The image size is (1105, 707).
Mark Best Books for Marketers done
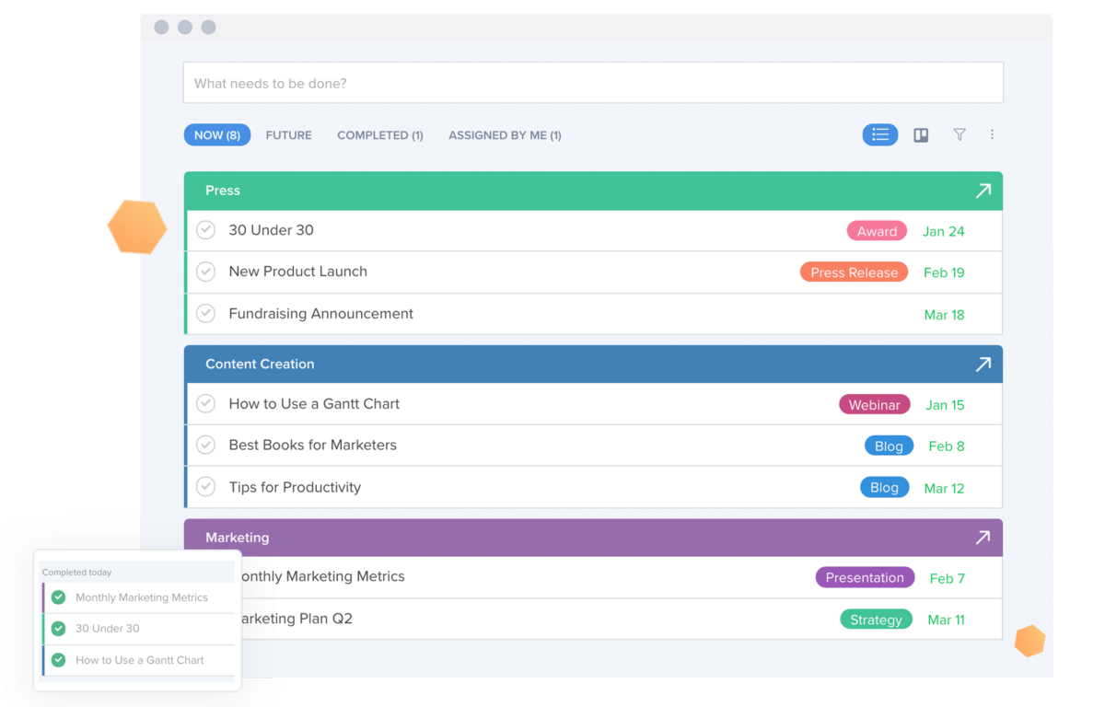click(206, 445)
